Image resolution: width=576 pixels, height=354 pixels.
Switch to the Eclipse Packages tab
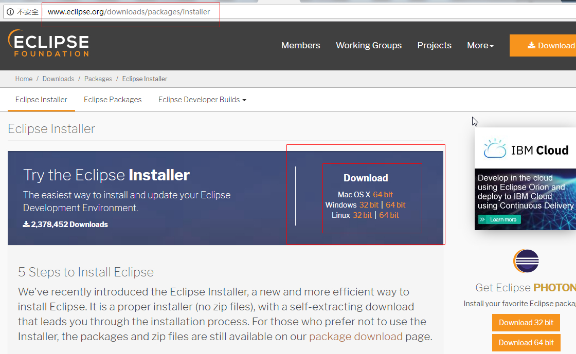click(x=113, y=99)
